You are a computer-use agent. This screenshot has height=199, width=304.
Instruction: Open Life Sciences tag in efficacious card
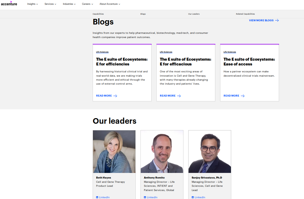(x=166, y=52)
